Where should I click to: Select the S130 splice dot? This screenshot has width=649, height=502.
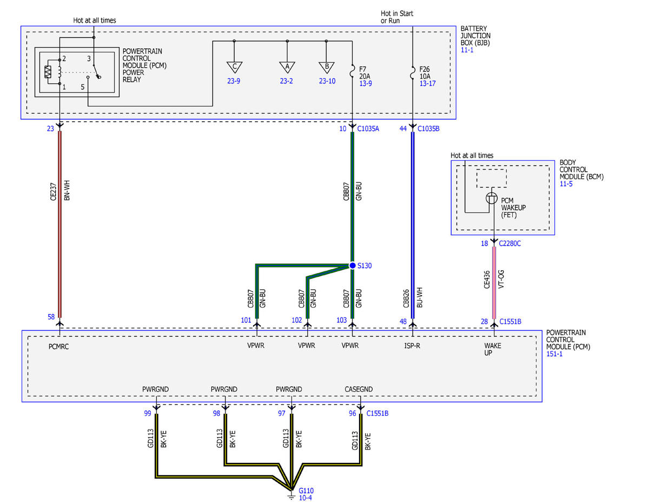[353, 265]
